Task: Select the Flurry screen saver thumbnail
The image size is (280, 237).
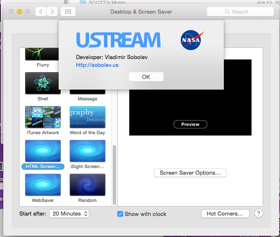Action: [x=42, y=54]
